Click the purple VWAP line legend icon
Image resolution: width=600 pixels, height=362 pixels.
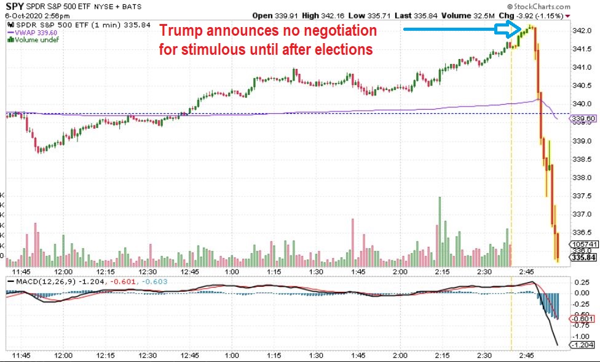(10, 33)
